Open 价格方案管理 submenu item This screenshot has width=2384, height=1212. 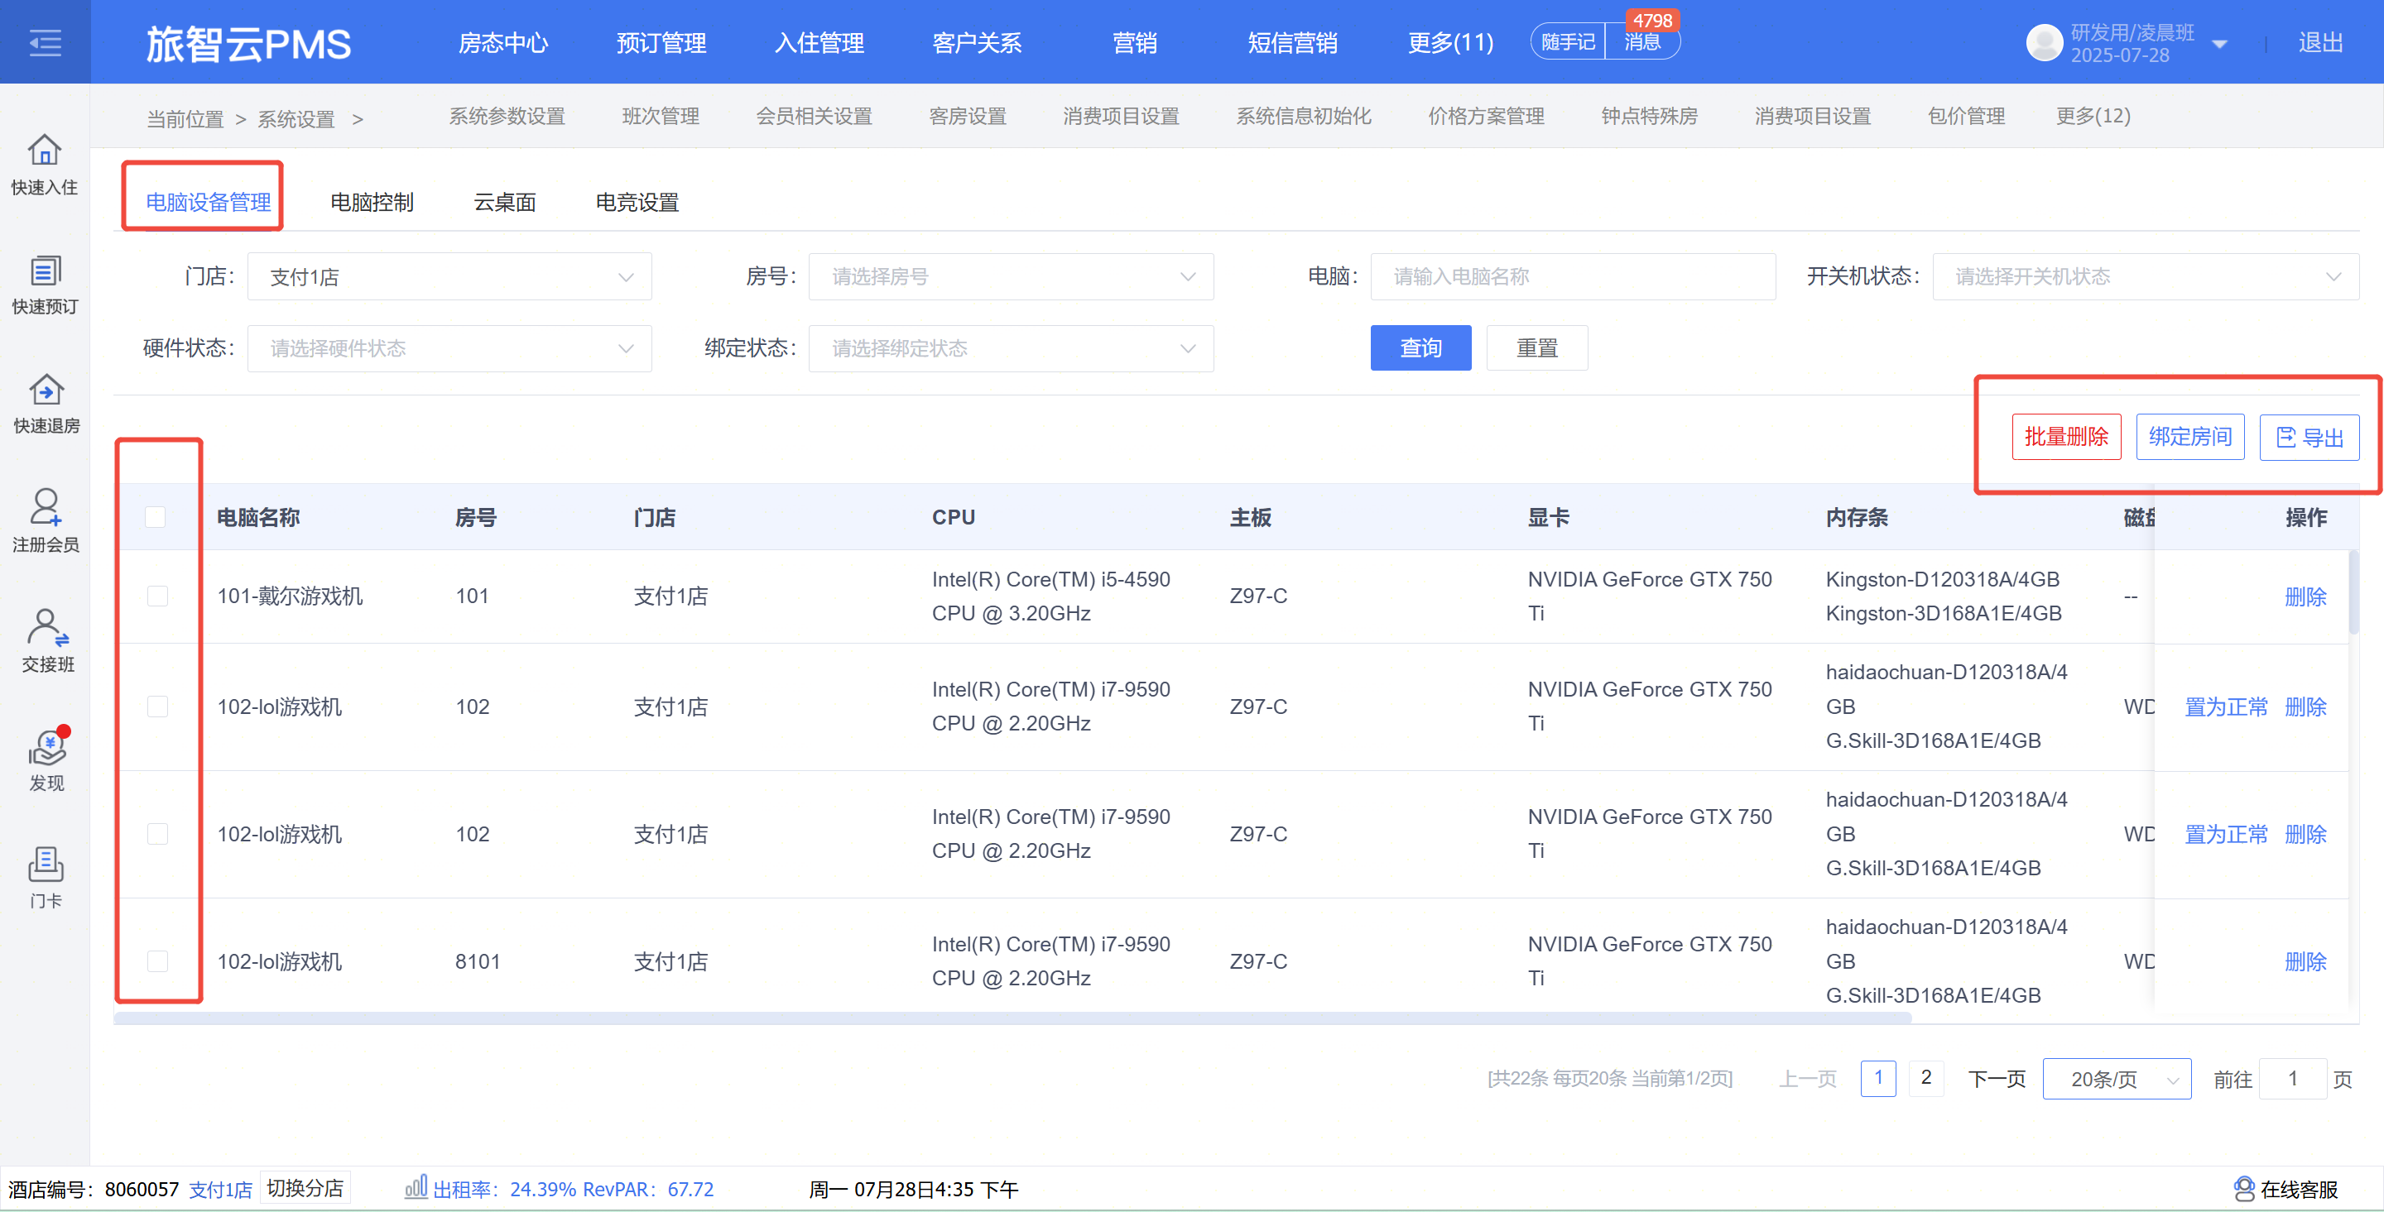pyautogui.click(x=1487, y=116)
